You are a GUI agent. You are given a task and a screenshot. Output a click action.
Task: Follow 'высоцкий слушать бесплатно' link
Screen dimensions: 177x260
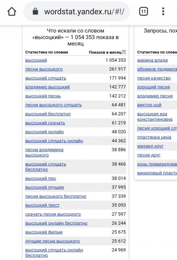[x=46, y=167]
